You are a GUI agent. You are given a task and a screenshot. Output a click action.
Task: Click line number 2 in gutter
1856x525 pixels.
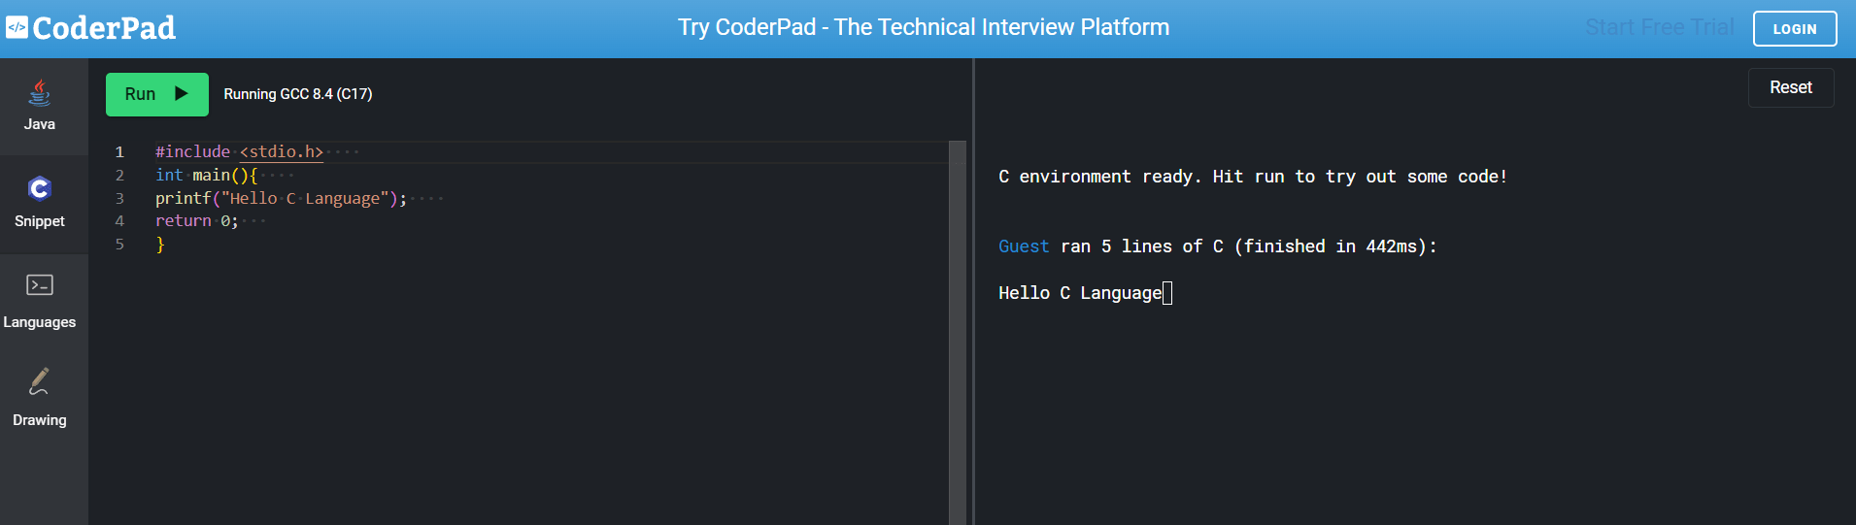[x=119, y=176]
